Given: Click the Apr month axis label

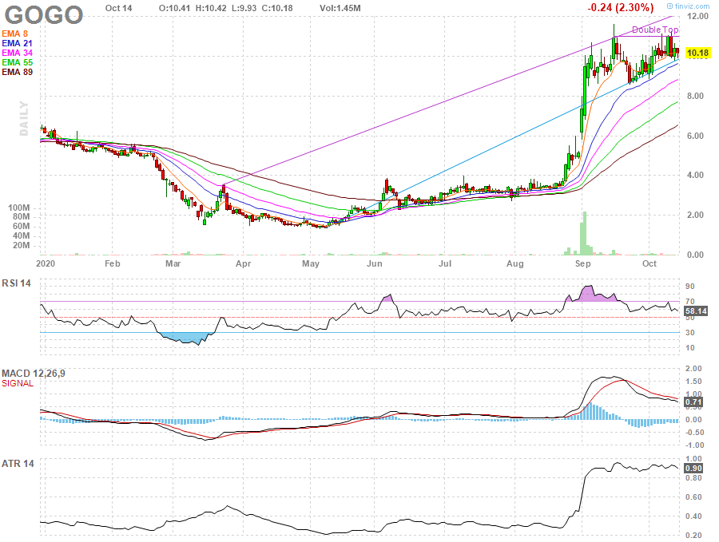Looking at the screenshot, I should (243, 263).
